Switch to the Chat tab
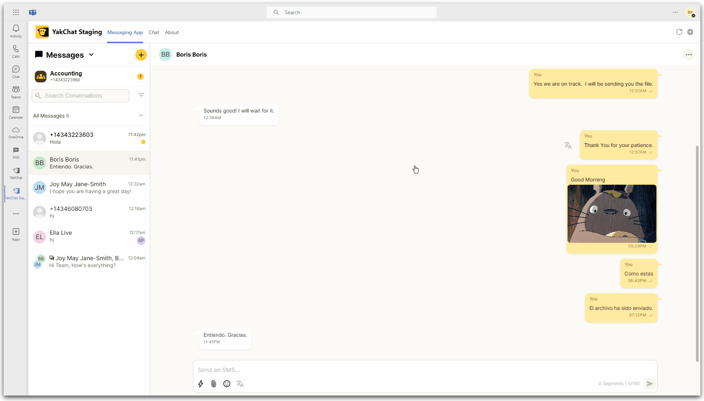The image size is (704, 401). pos(154,32)
